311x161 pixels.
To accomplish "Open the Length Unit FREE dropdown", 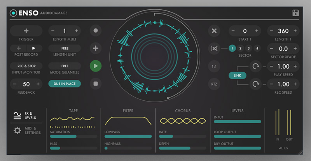I will coord(65,48).
